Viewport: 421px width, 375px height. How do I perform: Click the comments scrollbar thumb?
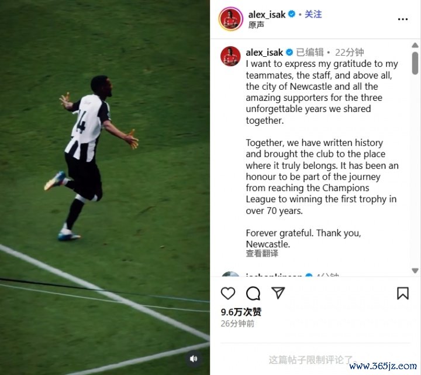[415, 63]
